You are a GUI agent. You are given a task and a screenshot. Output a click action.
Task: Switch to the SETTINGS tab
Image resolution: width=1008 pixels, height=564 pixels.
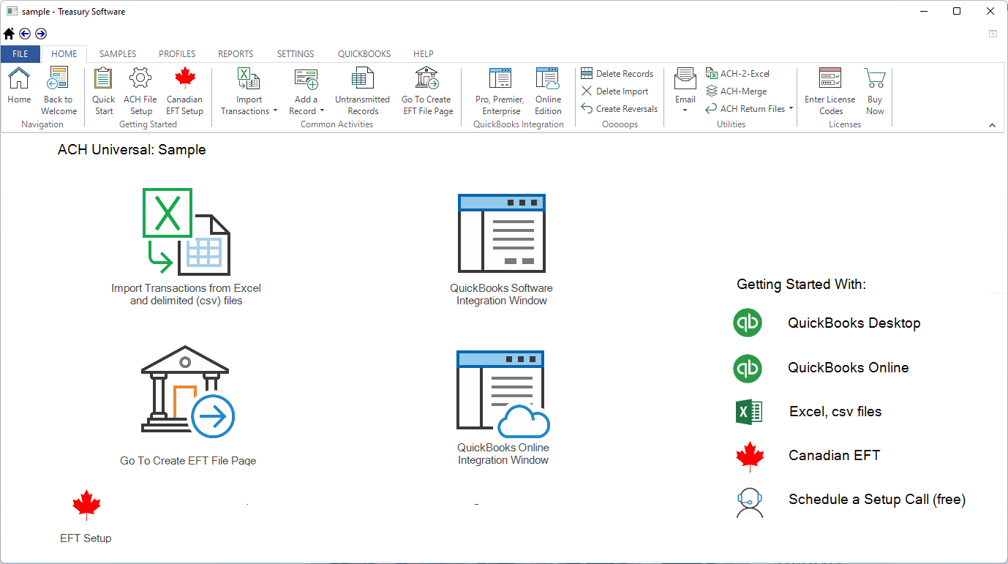[x=296, y=53]
